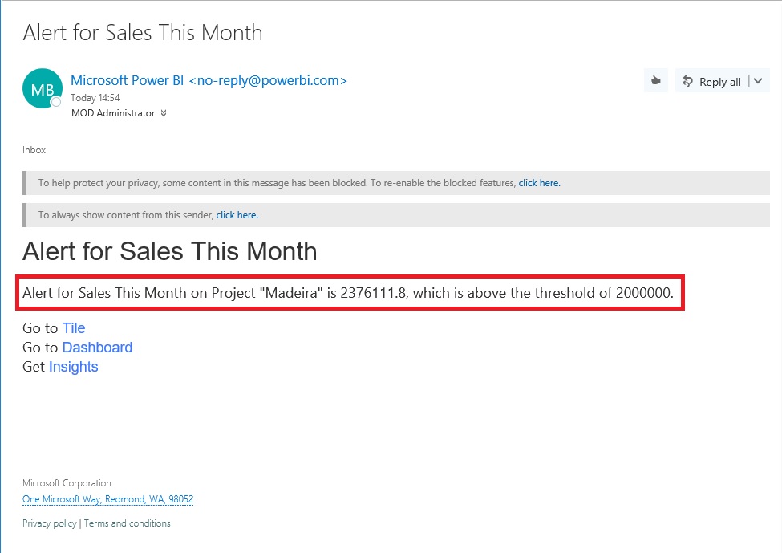782x553 pixels.
Task: Go to Dashboard in Power BI
Action: click(97, 347)
